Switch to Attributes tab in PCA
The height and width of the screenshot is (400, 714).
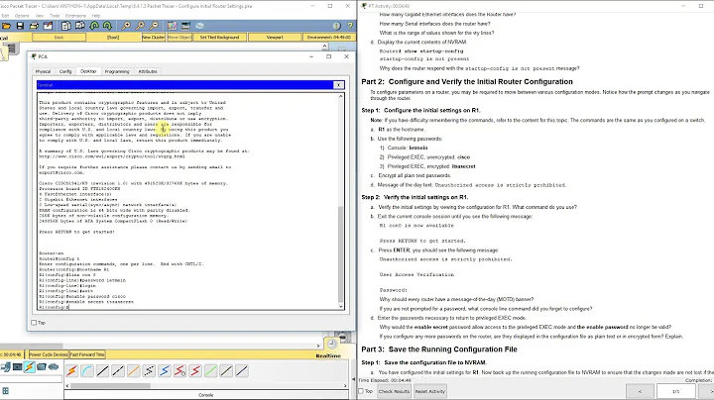(148, 71)
